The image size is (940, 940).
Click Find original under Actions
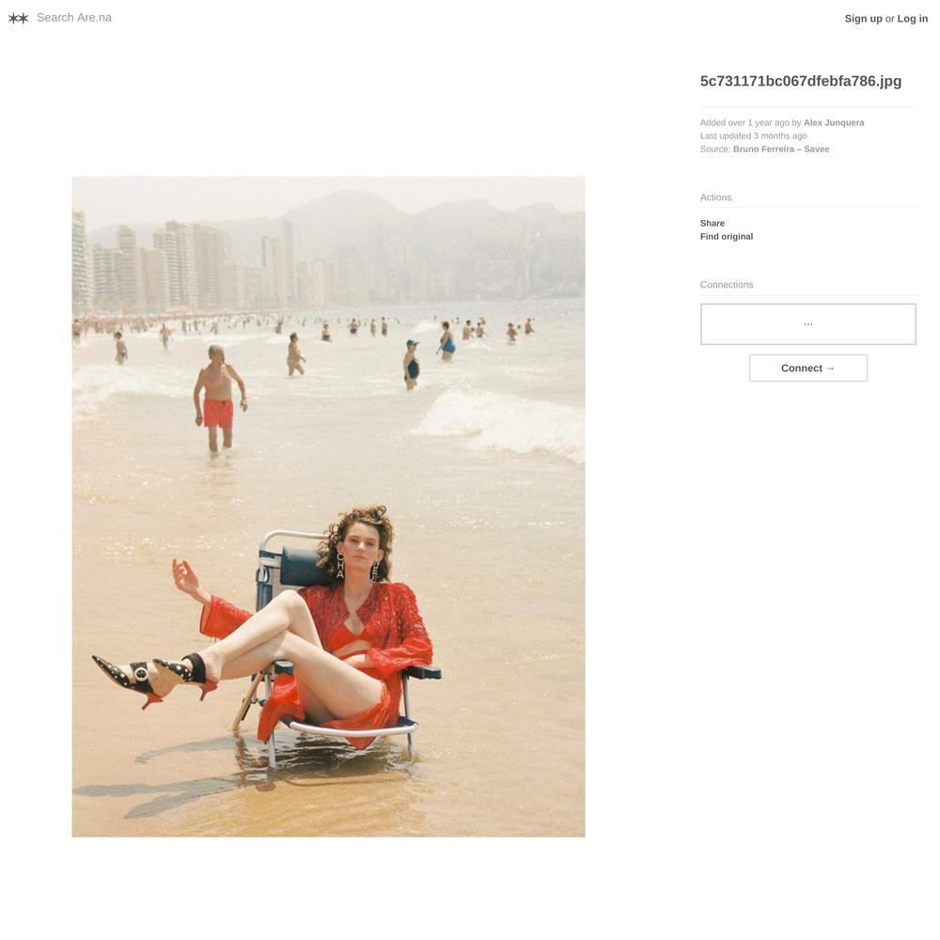tap(727, 237)
